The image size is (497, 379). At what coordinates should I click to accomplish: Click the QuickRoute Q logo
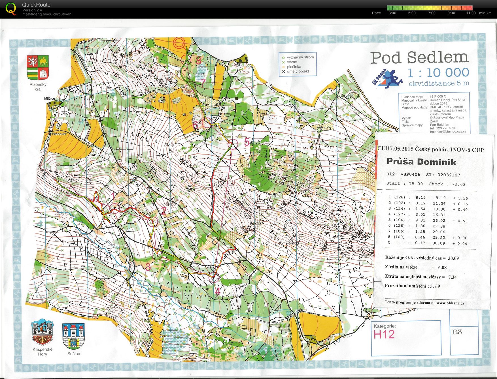(11, 9)
